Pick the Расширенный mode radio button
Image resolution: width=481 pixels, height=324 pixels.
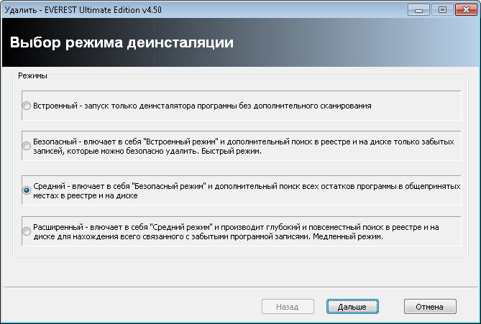point(27,231)
